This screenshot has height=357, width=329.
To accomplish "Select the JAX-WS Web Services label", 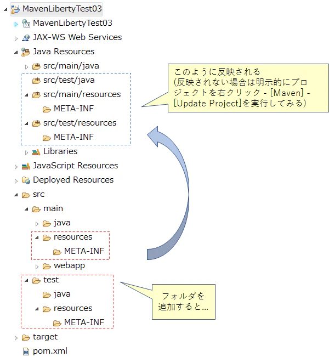I will click(x=77, y=37).
